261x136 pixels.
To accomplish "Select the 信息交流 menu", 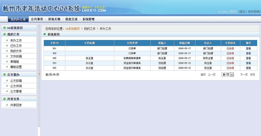I will click(x=71, y=19).
